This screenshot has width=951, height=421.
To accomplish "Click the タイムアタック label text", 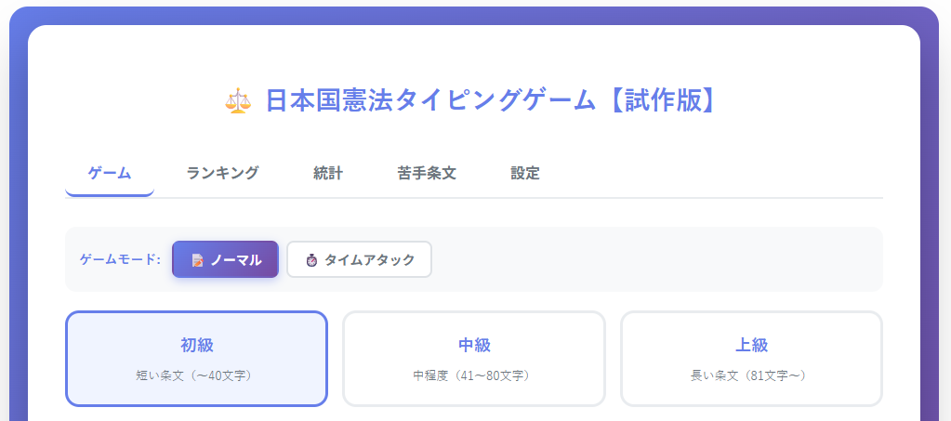I will (x=369, y=260).
